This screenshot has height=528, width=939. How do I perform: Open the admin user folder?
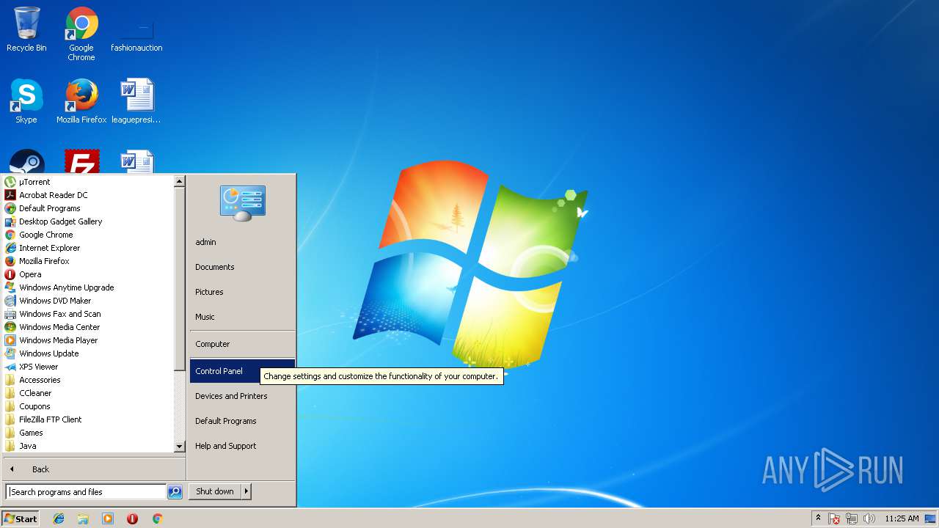click(242, 242)
